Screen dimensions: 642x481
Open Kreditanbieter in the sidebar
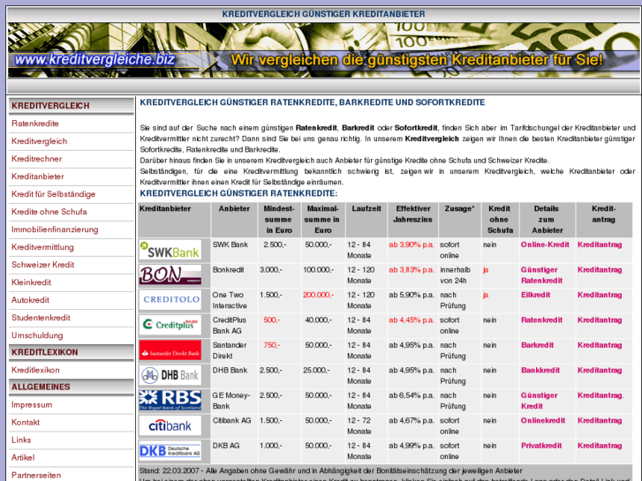coord(38,177)
